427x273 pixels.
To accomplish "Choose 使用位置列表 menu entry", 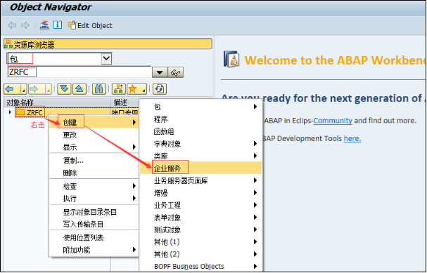I will click(x=94, y=238).
